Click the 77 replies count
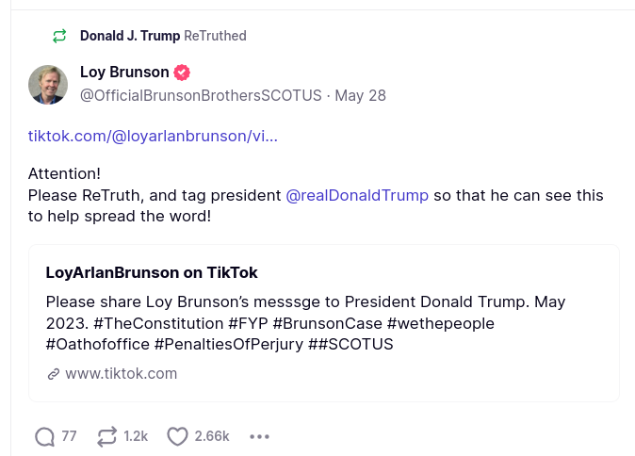 pyautogui.click(x=69, y=436)
